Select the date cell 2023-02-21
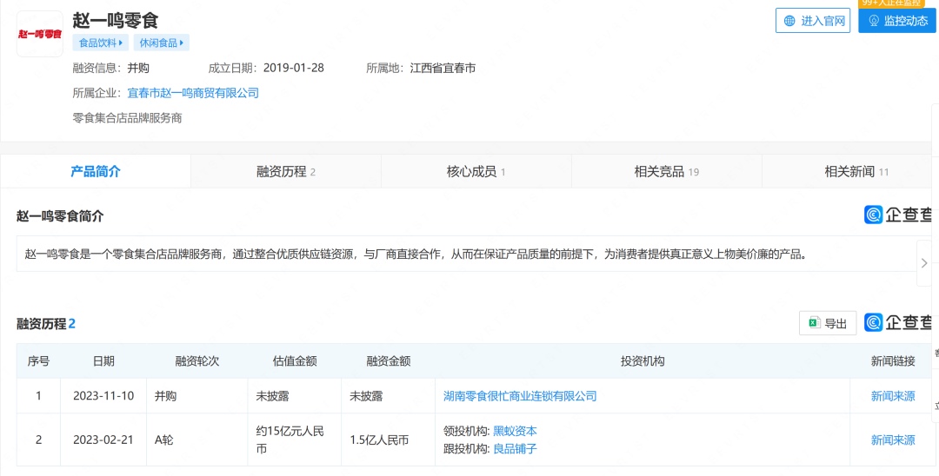939x476 pixels. point(103,440)
